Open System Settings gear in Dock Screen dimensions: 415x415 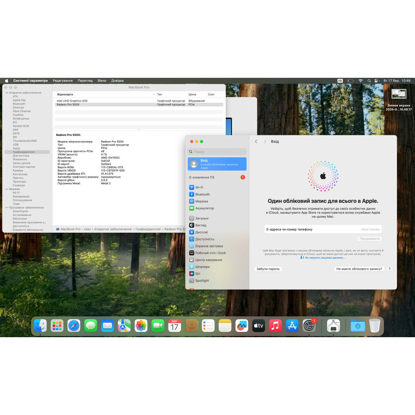pyautogui.click(x=309, y=325)
